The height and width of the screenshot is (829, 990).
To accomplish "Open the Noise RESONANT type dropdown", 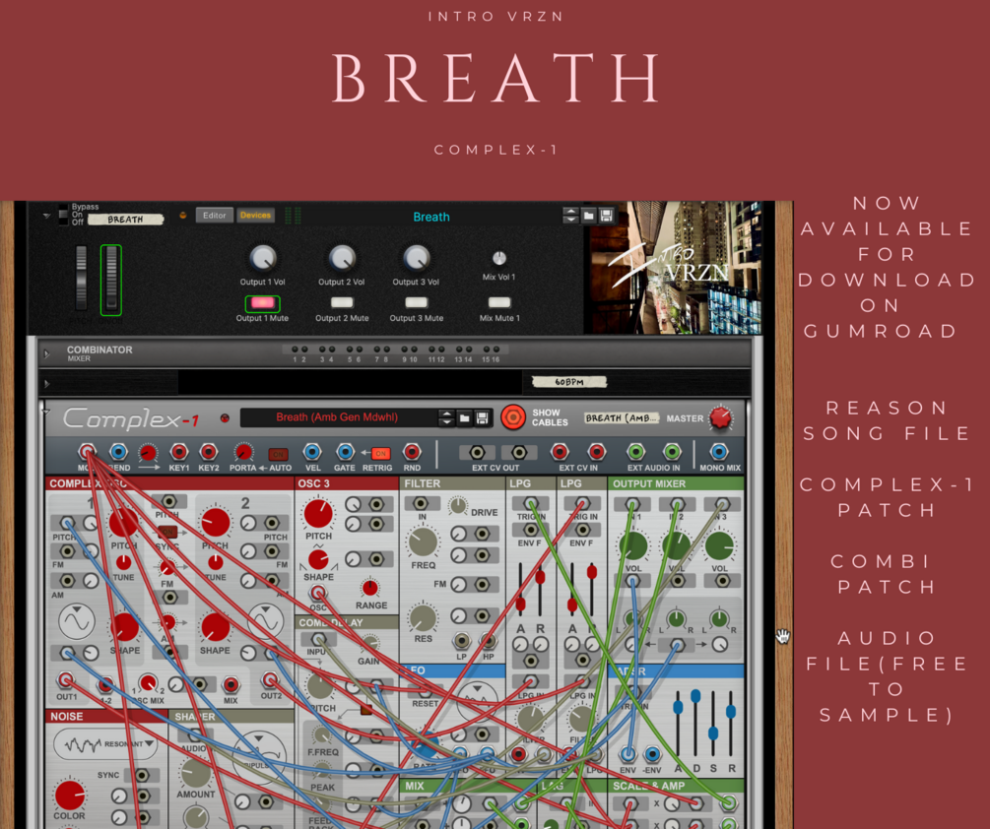I will pos(104,744).
